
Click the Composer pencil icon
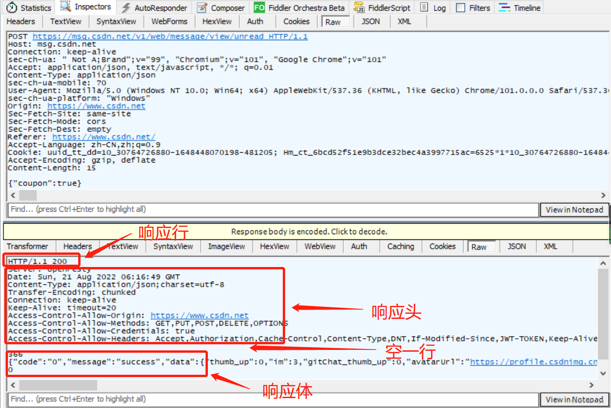202,7
